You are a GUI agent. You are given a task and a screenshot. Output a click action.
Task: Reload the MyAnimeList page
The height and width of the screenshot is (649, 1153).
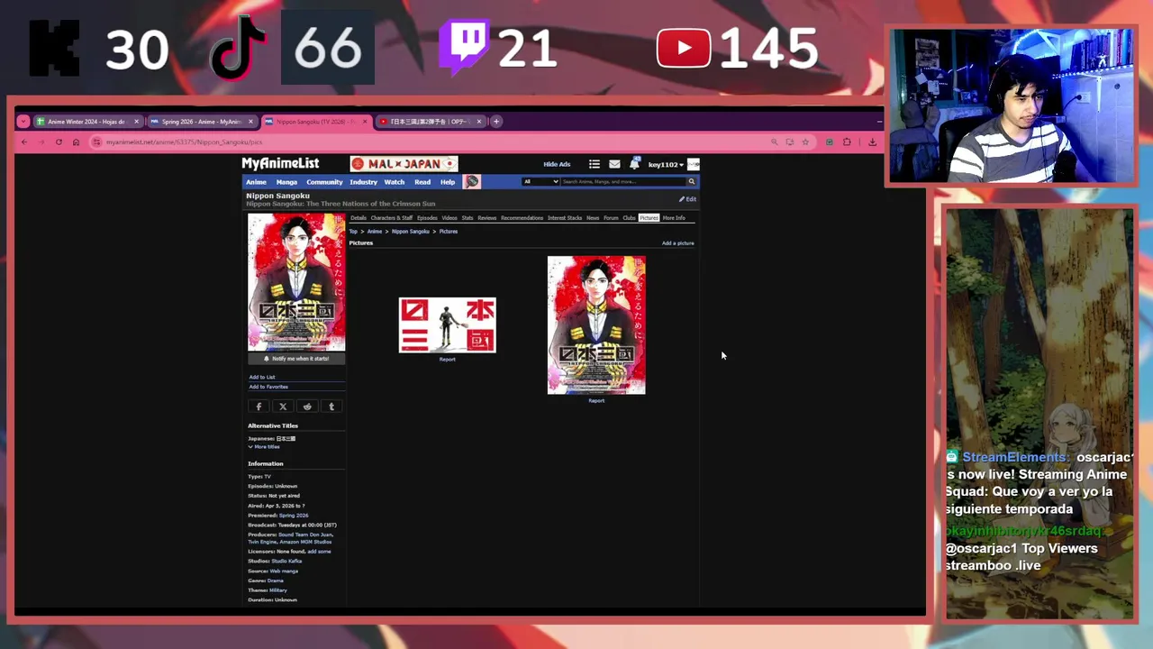[59, 142]
